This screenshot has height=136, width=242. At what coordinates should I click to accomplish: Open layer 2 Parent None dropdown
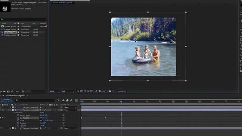(x=70, y=110)
